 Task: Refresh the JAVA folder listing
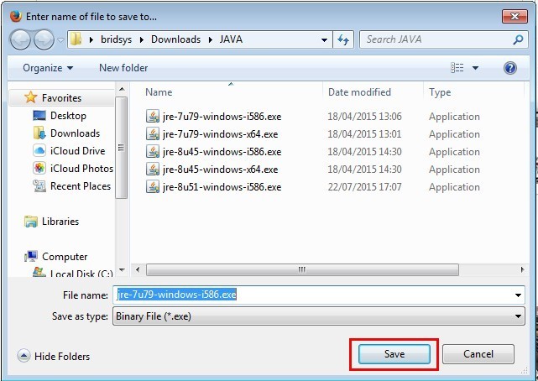tap(343, 39)
